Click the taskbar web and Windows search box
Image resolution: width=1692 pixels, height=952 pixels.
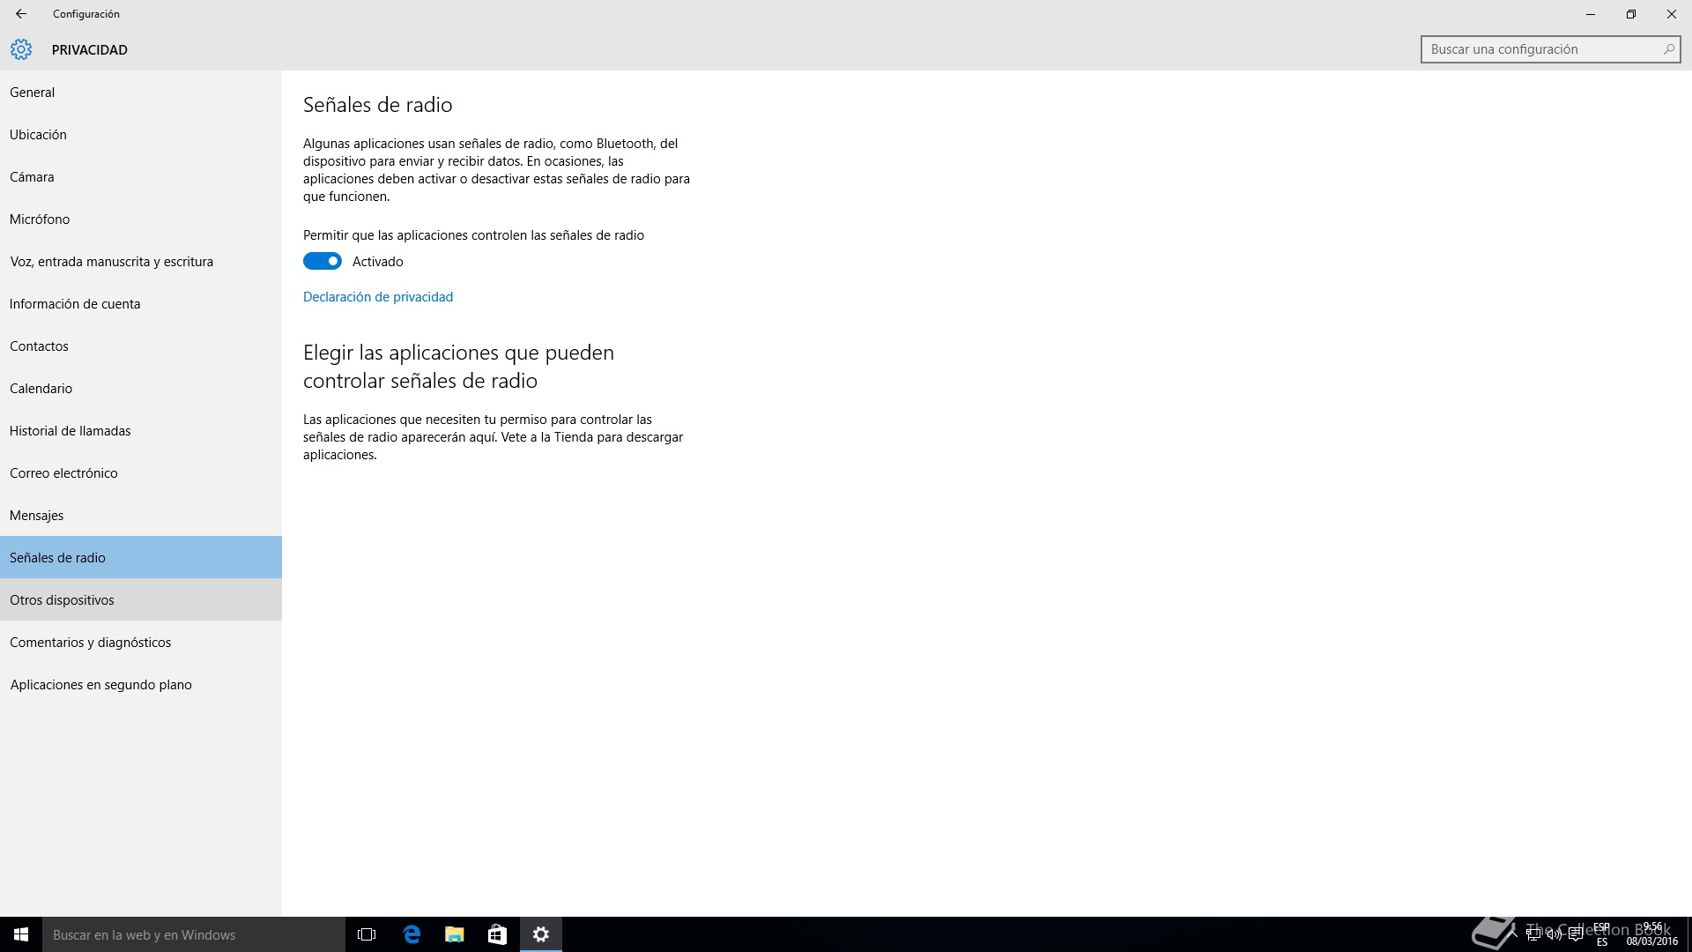[x=194, y=934]
